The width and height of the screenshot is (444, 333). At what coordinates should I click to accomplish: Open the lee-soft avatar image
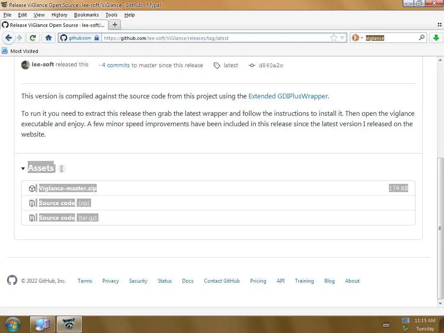[x=25, y=65]
